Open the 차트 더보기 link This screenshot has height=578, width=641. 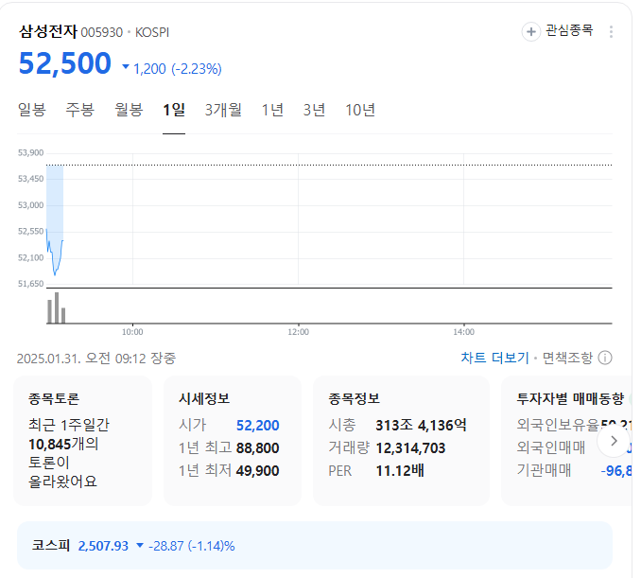tap(494, 358)
